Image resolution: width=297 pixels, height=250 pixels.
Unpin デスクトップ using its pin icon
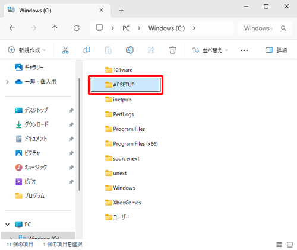click(x=71, y=110)
